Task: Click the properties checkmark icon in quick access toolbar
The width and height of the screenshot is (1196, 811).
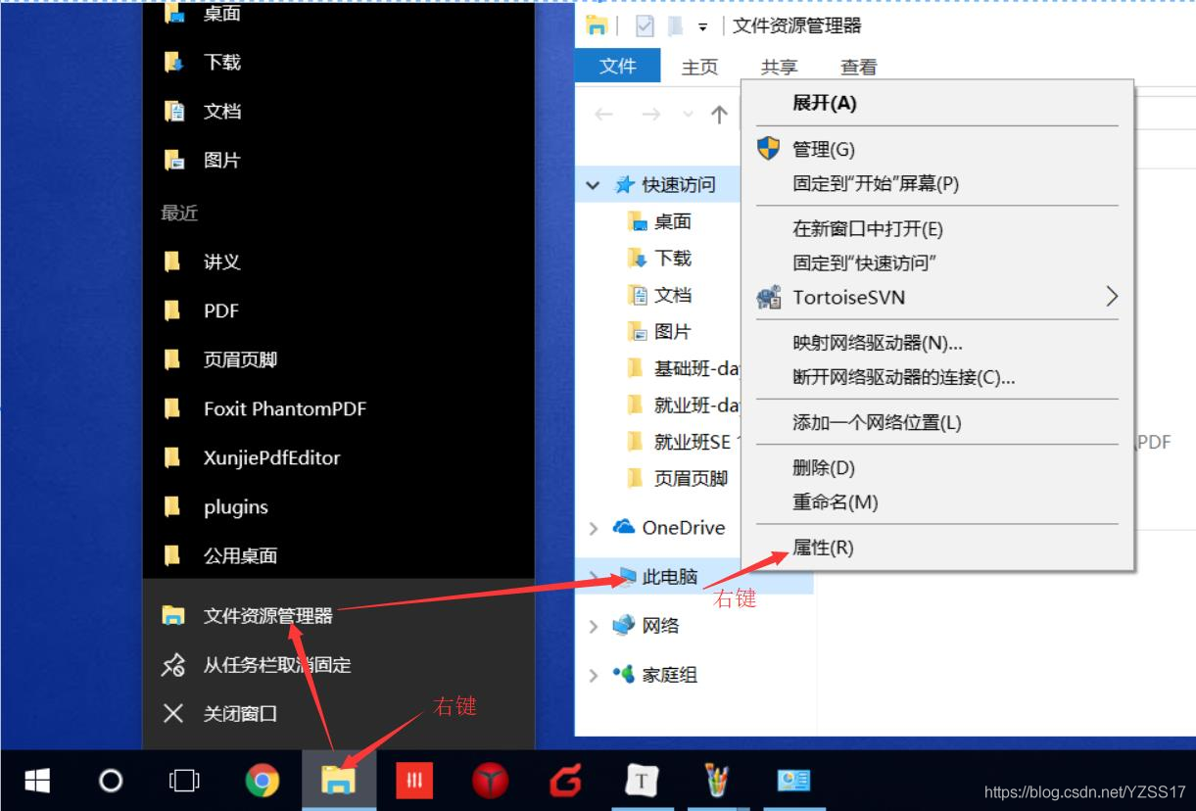Action: coord(645,26)
